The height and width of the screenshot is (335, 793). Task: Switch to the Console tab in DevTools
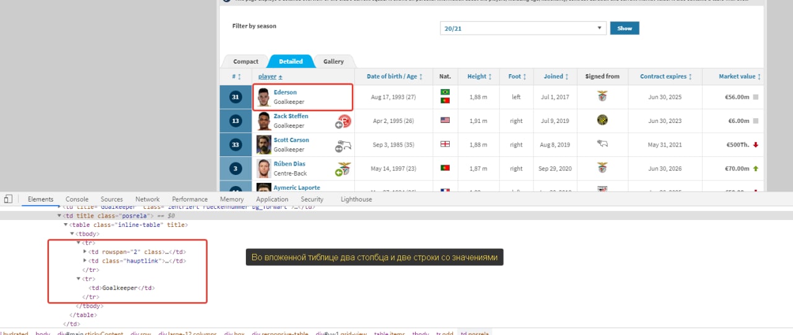coord(77,199)
